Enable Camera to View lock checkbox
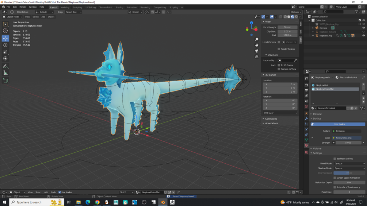This screenshot has width=367, height=206. point(279,69)
